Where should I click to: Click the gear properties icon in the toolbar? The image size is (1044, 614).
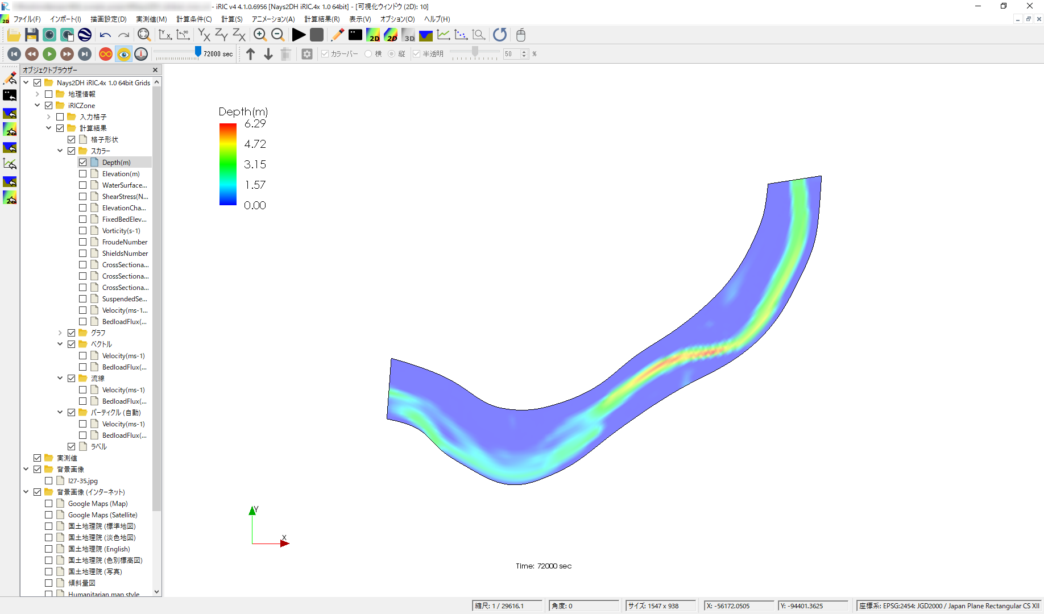(307, 54)
